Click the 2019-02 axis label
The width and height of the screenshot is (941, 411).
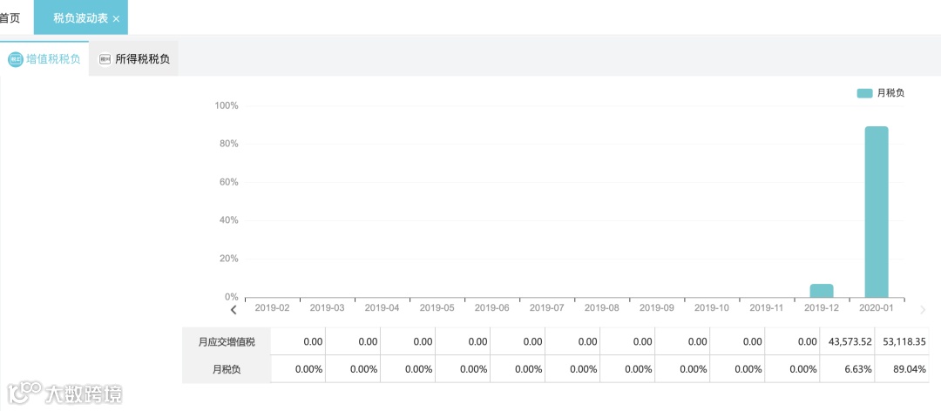pos(272,308)
